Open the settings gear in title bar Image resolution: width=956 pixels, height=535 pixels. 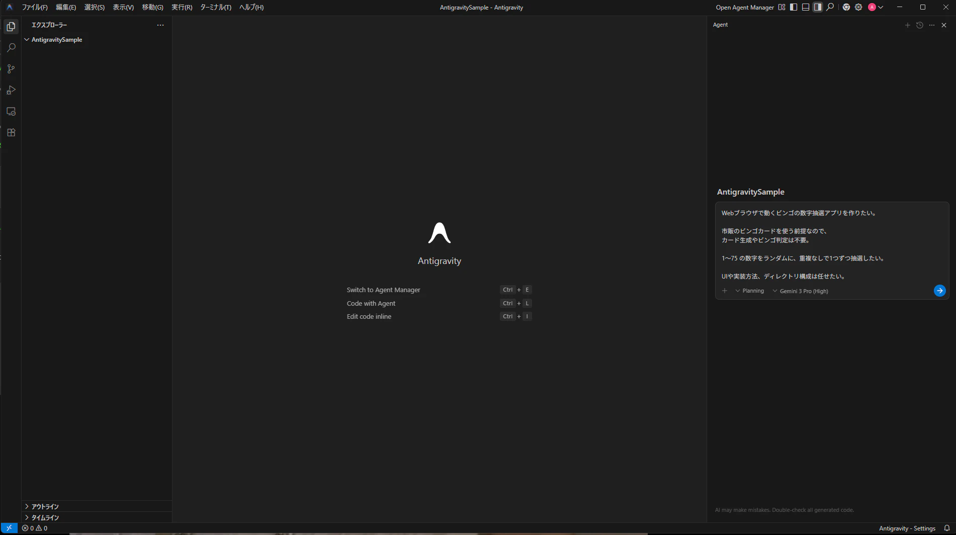(x=858, y=7)
